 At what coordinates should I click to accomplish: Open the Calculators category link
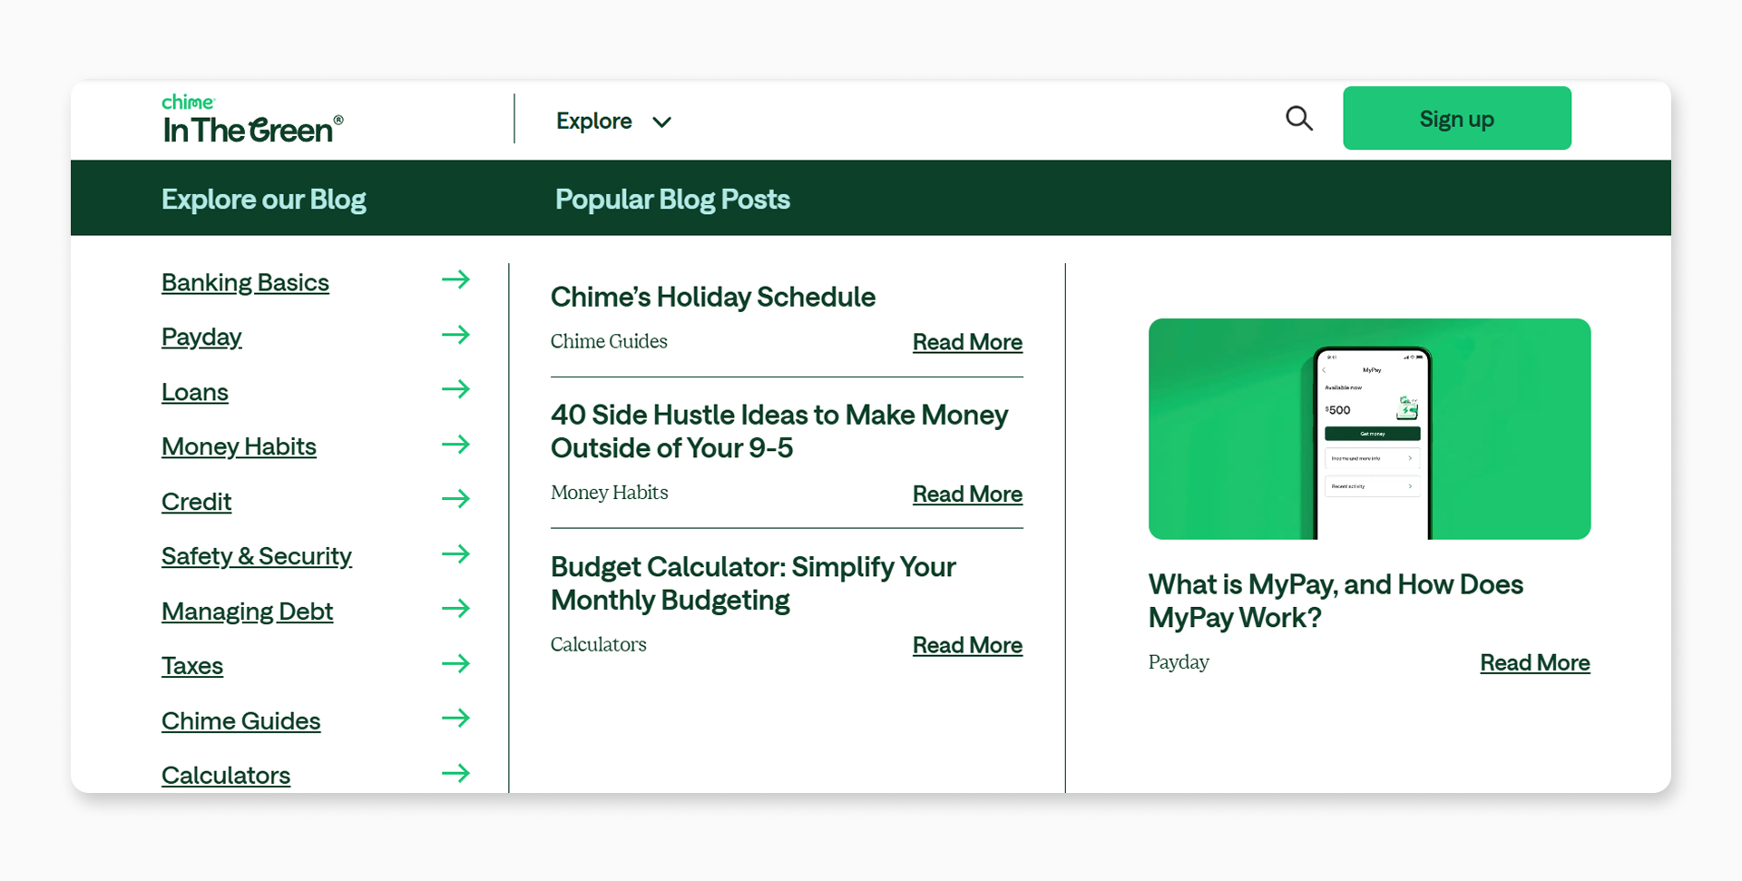point(226,776)
